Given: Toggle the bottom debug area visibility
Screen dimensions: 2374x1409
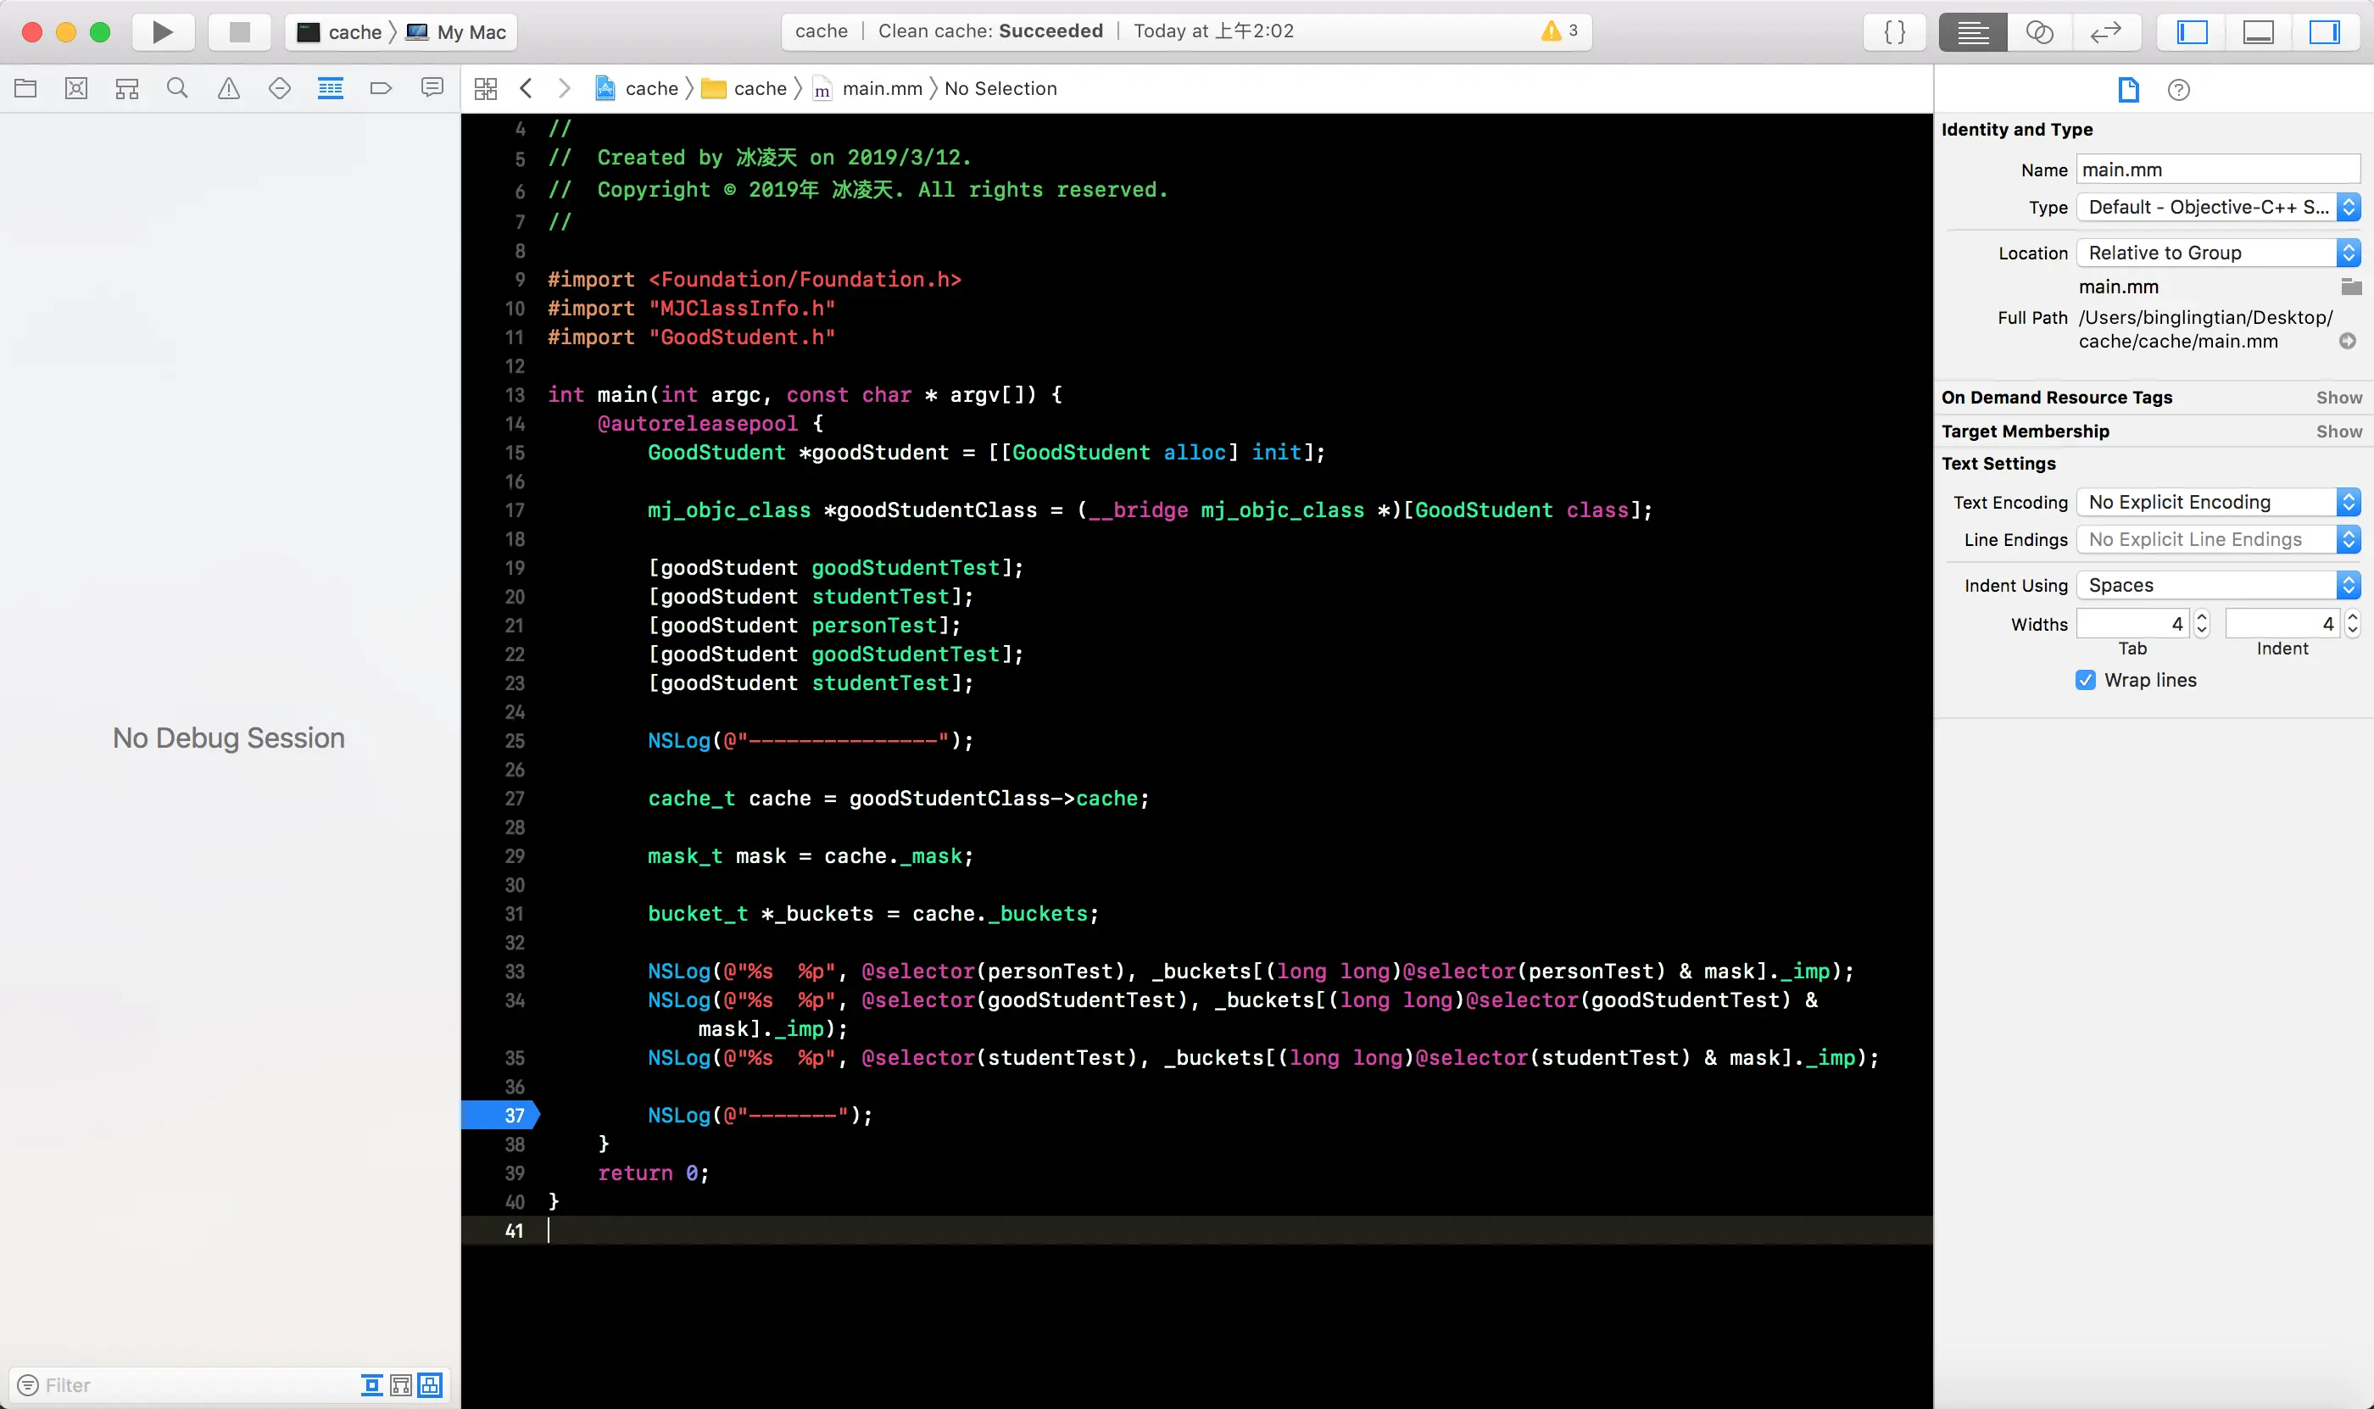Looking at the screenshot, I should coord(2257,31).
